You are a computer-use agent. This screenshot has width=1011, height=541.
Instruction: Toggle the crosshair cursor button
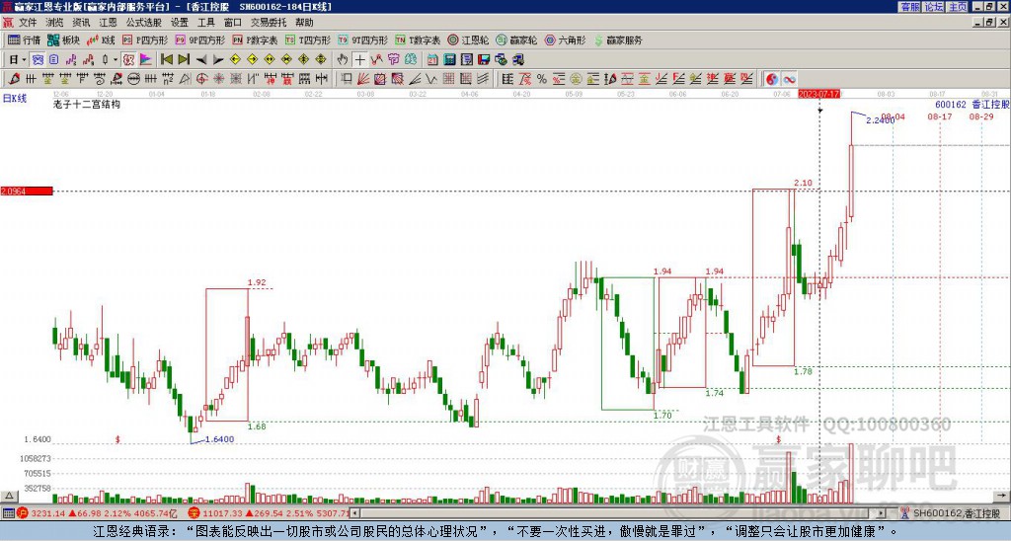(x=359, y=60)
